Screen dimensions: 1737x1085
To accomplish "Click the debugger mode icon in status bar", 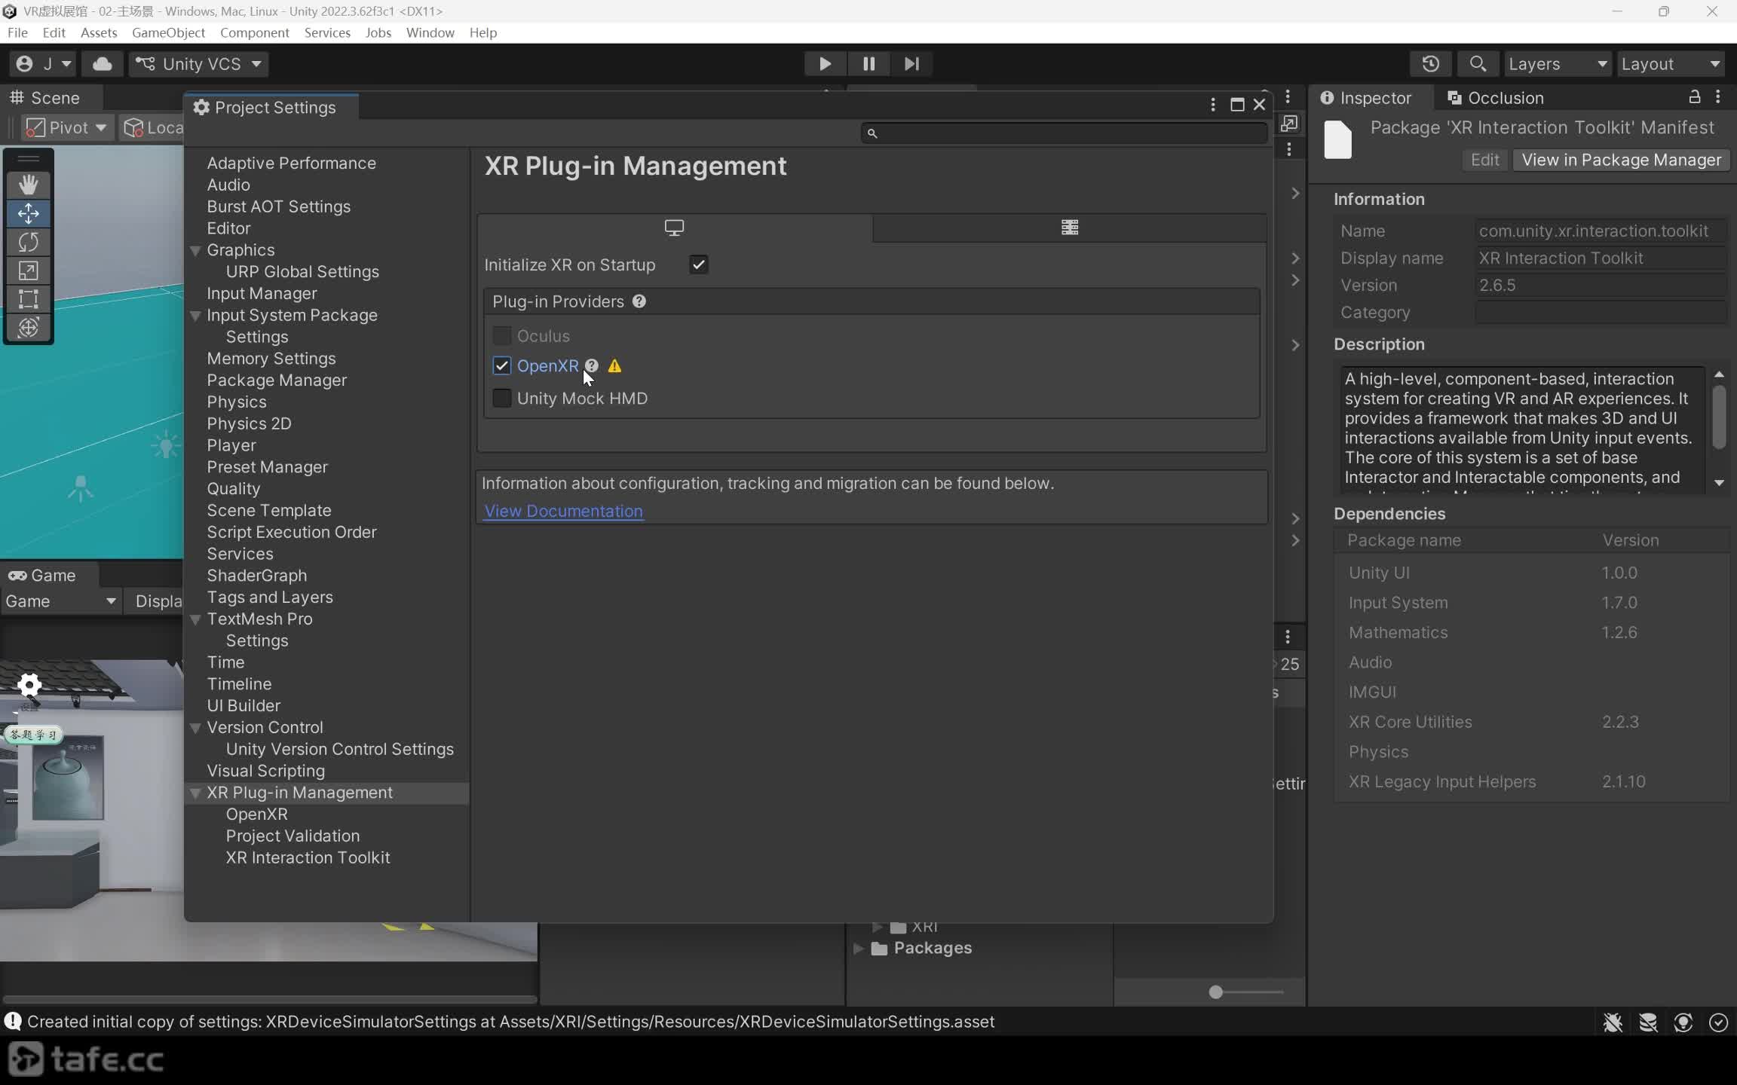I will (x=1613, y=1022).
